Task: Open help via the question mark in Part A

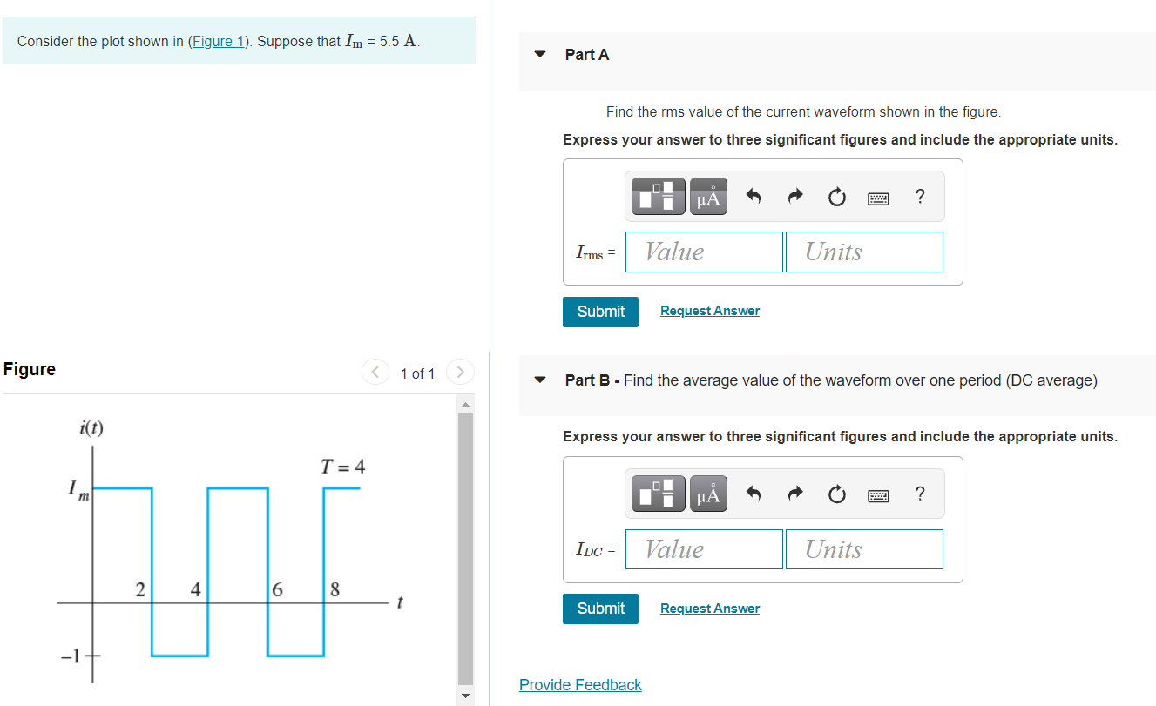Action: (x=920, y=197)
